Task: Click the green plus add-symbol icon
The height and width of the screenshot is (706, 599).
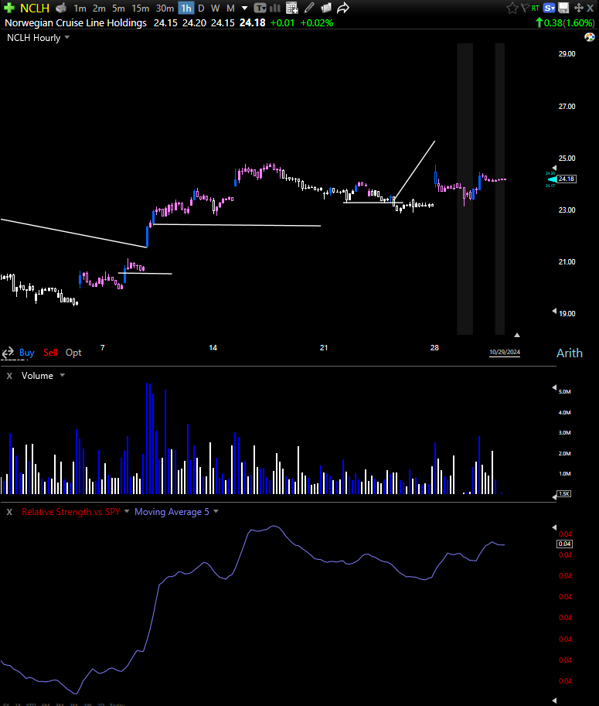Action: pyautogui.click(x=9, y=8)
